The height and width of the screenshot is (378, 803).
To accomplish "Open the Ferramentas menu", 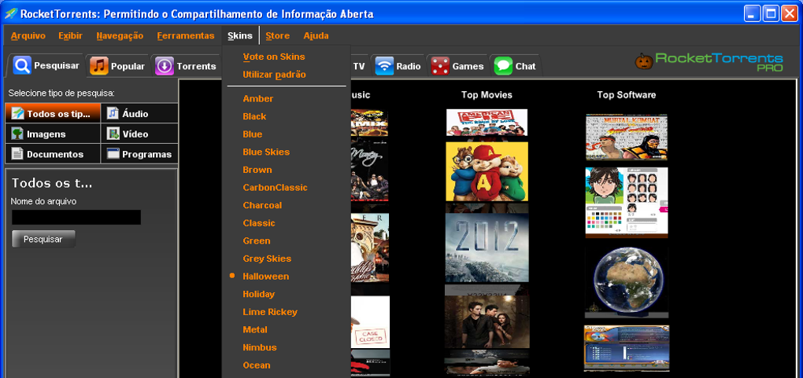I will coord(185,36).
